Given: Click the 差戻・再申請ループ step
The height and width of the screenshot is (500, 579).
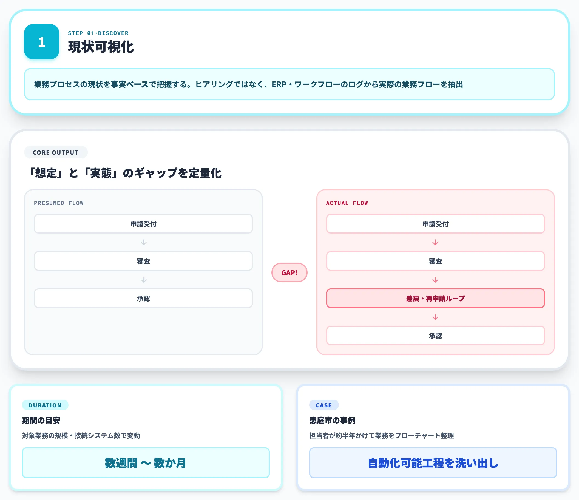Looking at the screenshot, I should [x=435, y=298].
